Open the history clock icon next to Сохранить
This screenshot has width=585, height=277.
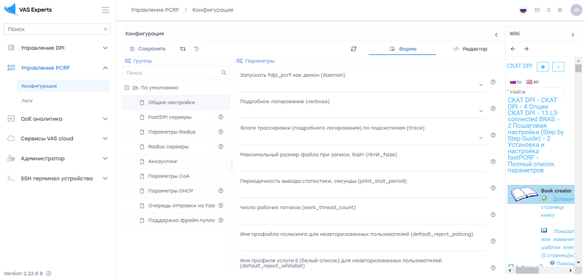tap(197, 48)
